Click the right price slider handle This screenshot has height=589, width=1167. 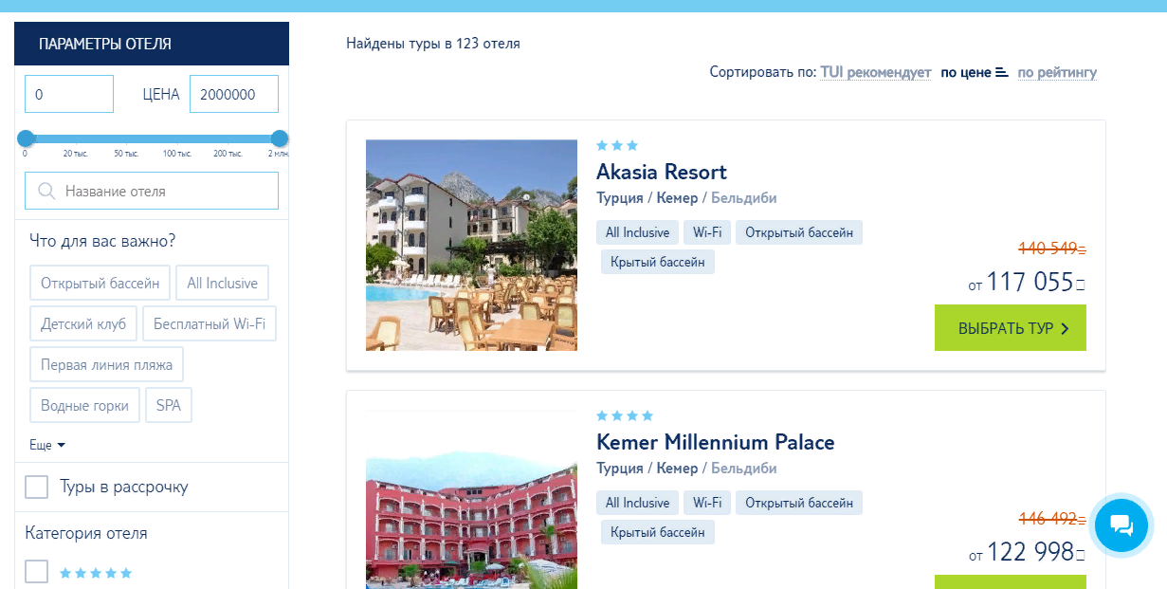click(x=280, y=138)
